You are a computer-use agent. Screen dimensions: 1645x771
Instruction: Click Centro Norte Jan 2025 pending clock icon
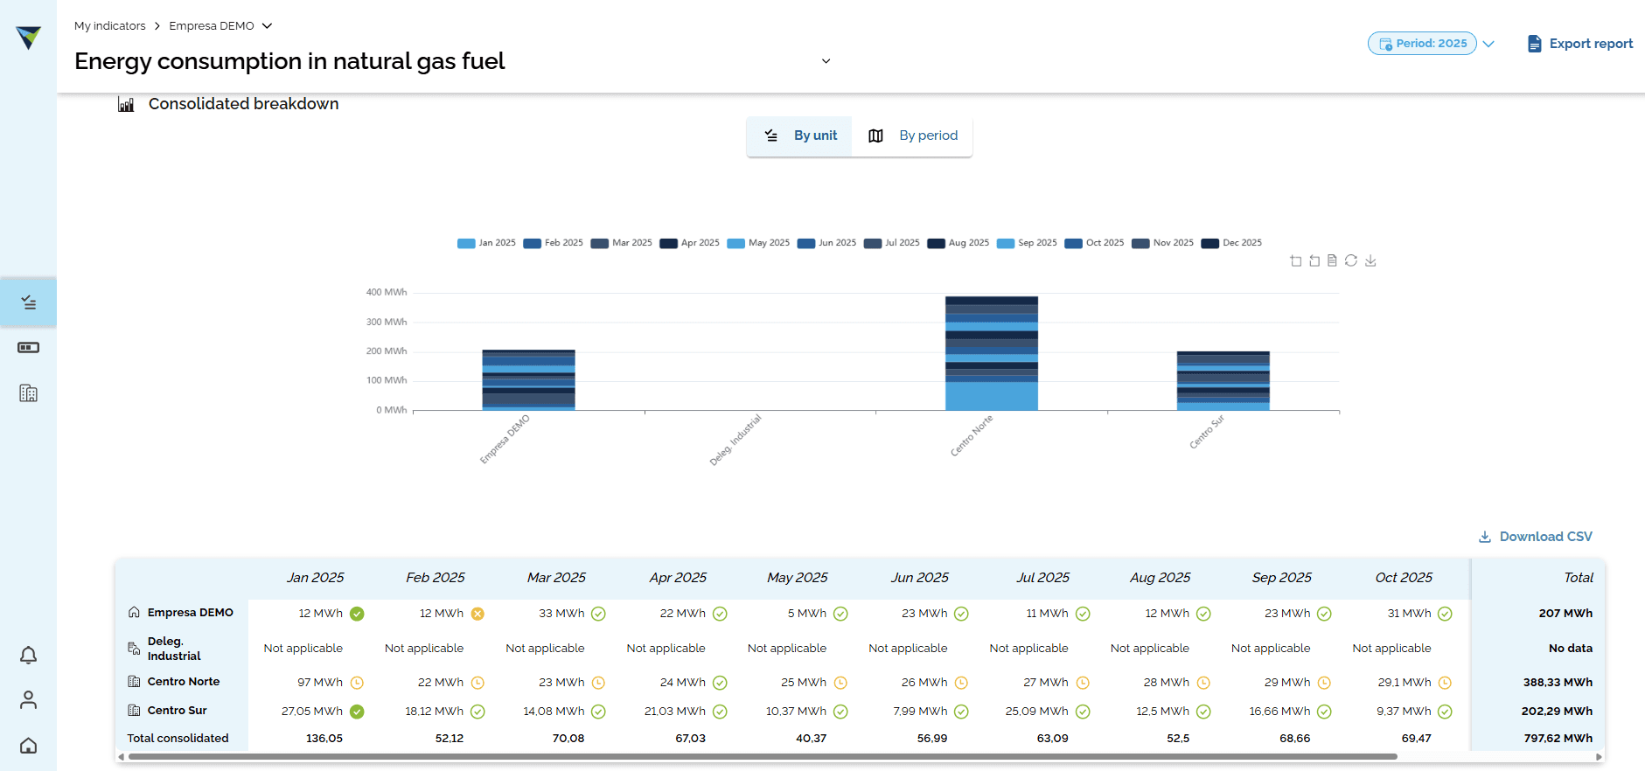pos(357,683)
